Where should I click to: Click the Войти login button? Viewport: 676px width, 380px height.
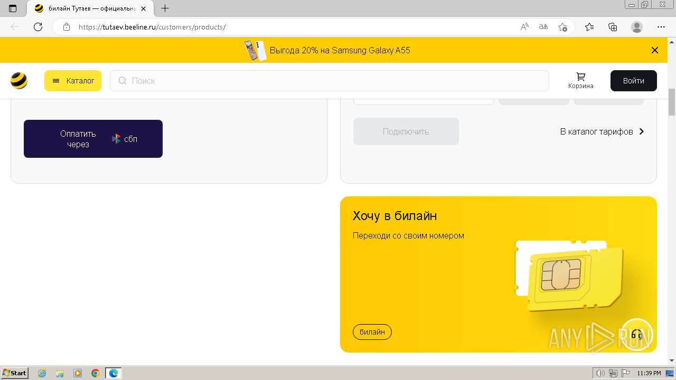[x=634, y=81]
